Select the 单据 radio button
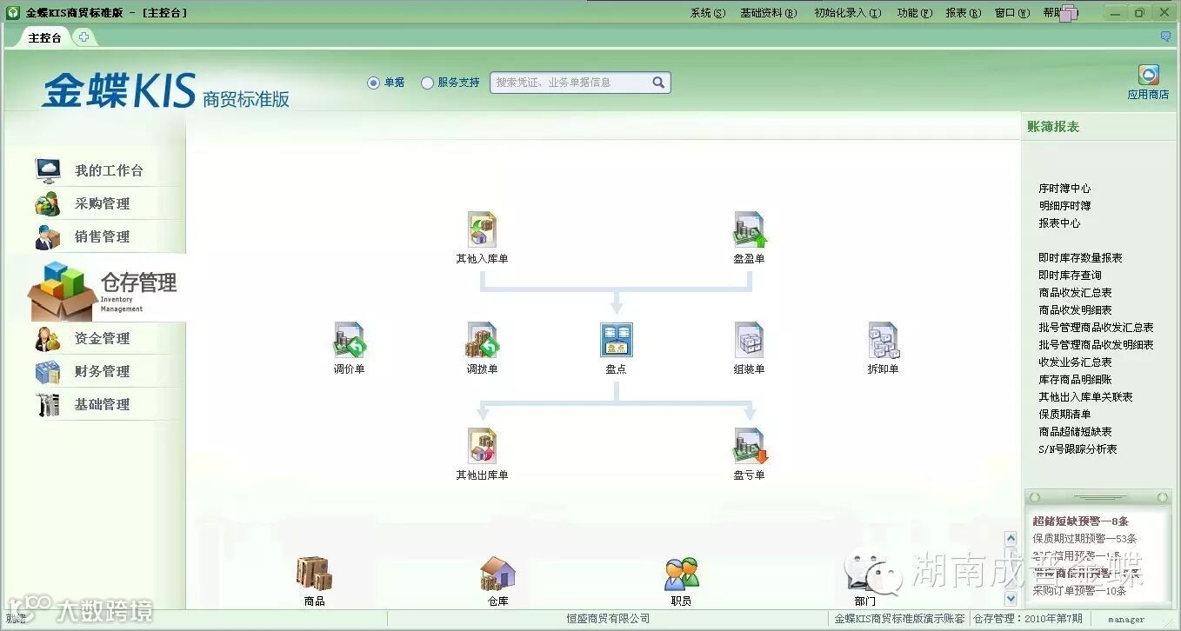This screenshot has width=1181, height=631. (373, 83)
